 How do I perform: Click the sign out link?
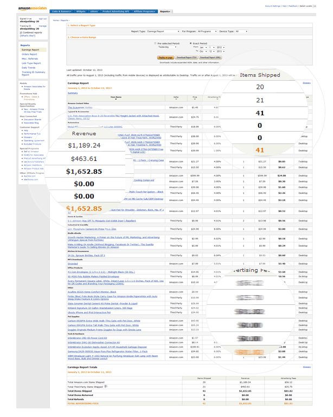(43, 18)
